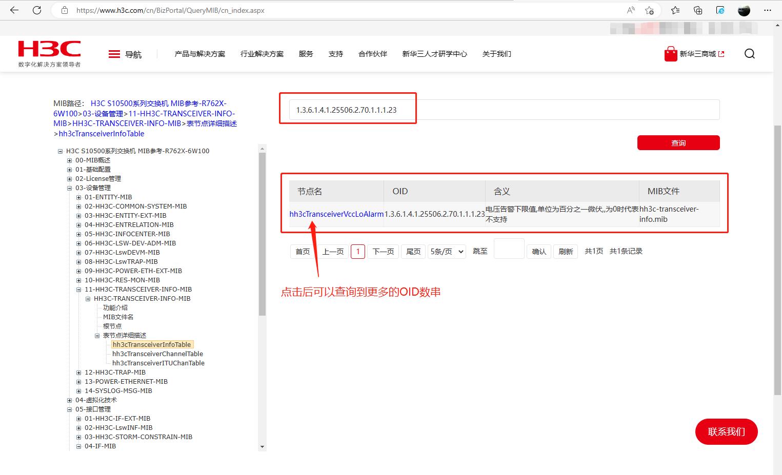Open the 新华三商城 shopping bag icon
The width and height of the screenshot is (782, 475).
(671, 54)
